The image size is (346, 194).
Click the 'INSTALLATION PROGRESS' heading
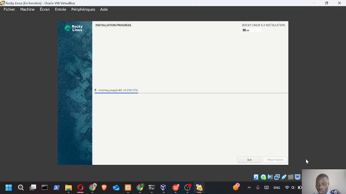[113, 25]
